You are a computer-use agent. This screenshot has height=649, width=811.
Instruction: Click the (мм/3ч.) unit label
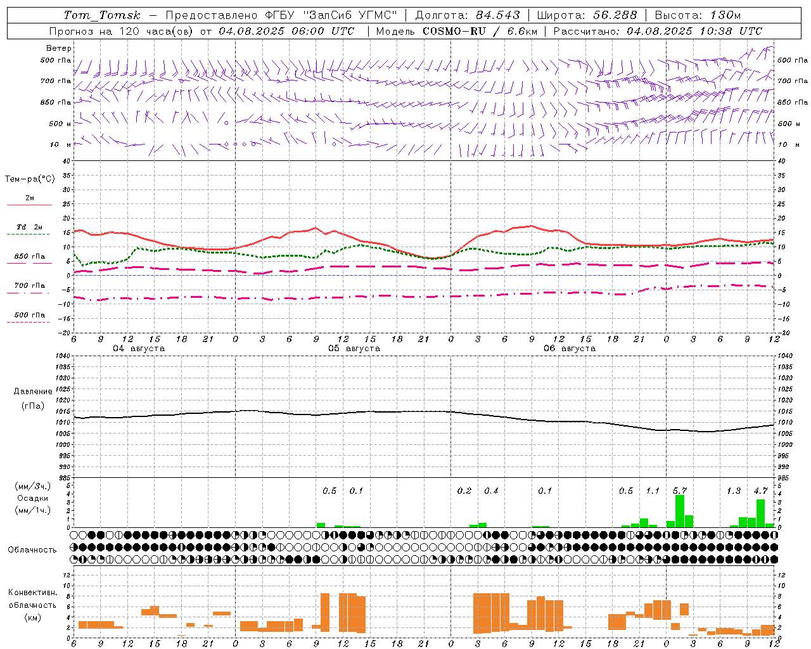tap(33, 486)
